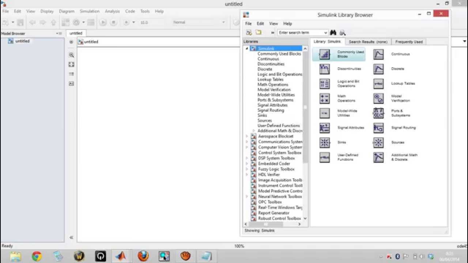Open the File menu in Library Browser
Image resolution: width=468 pixels, height=263 pixels.
pos(248,23)
